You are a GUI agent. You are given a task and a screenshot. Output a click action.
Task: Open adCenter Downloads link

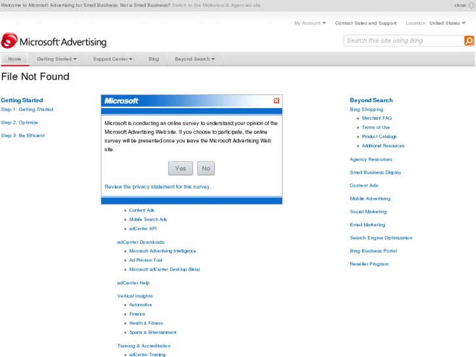[141, 242]
